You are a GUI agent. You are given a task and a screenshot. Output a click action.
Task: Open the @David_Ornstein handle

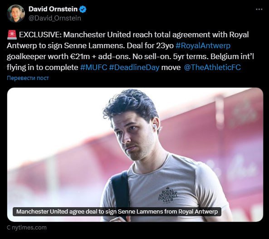pos(55,18)
